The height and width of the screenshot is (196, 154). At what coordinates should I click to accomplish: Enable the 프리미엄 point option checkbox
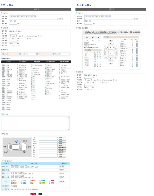tap(3, 170)
